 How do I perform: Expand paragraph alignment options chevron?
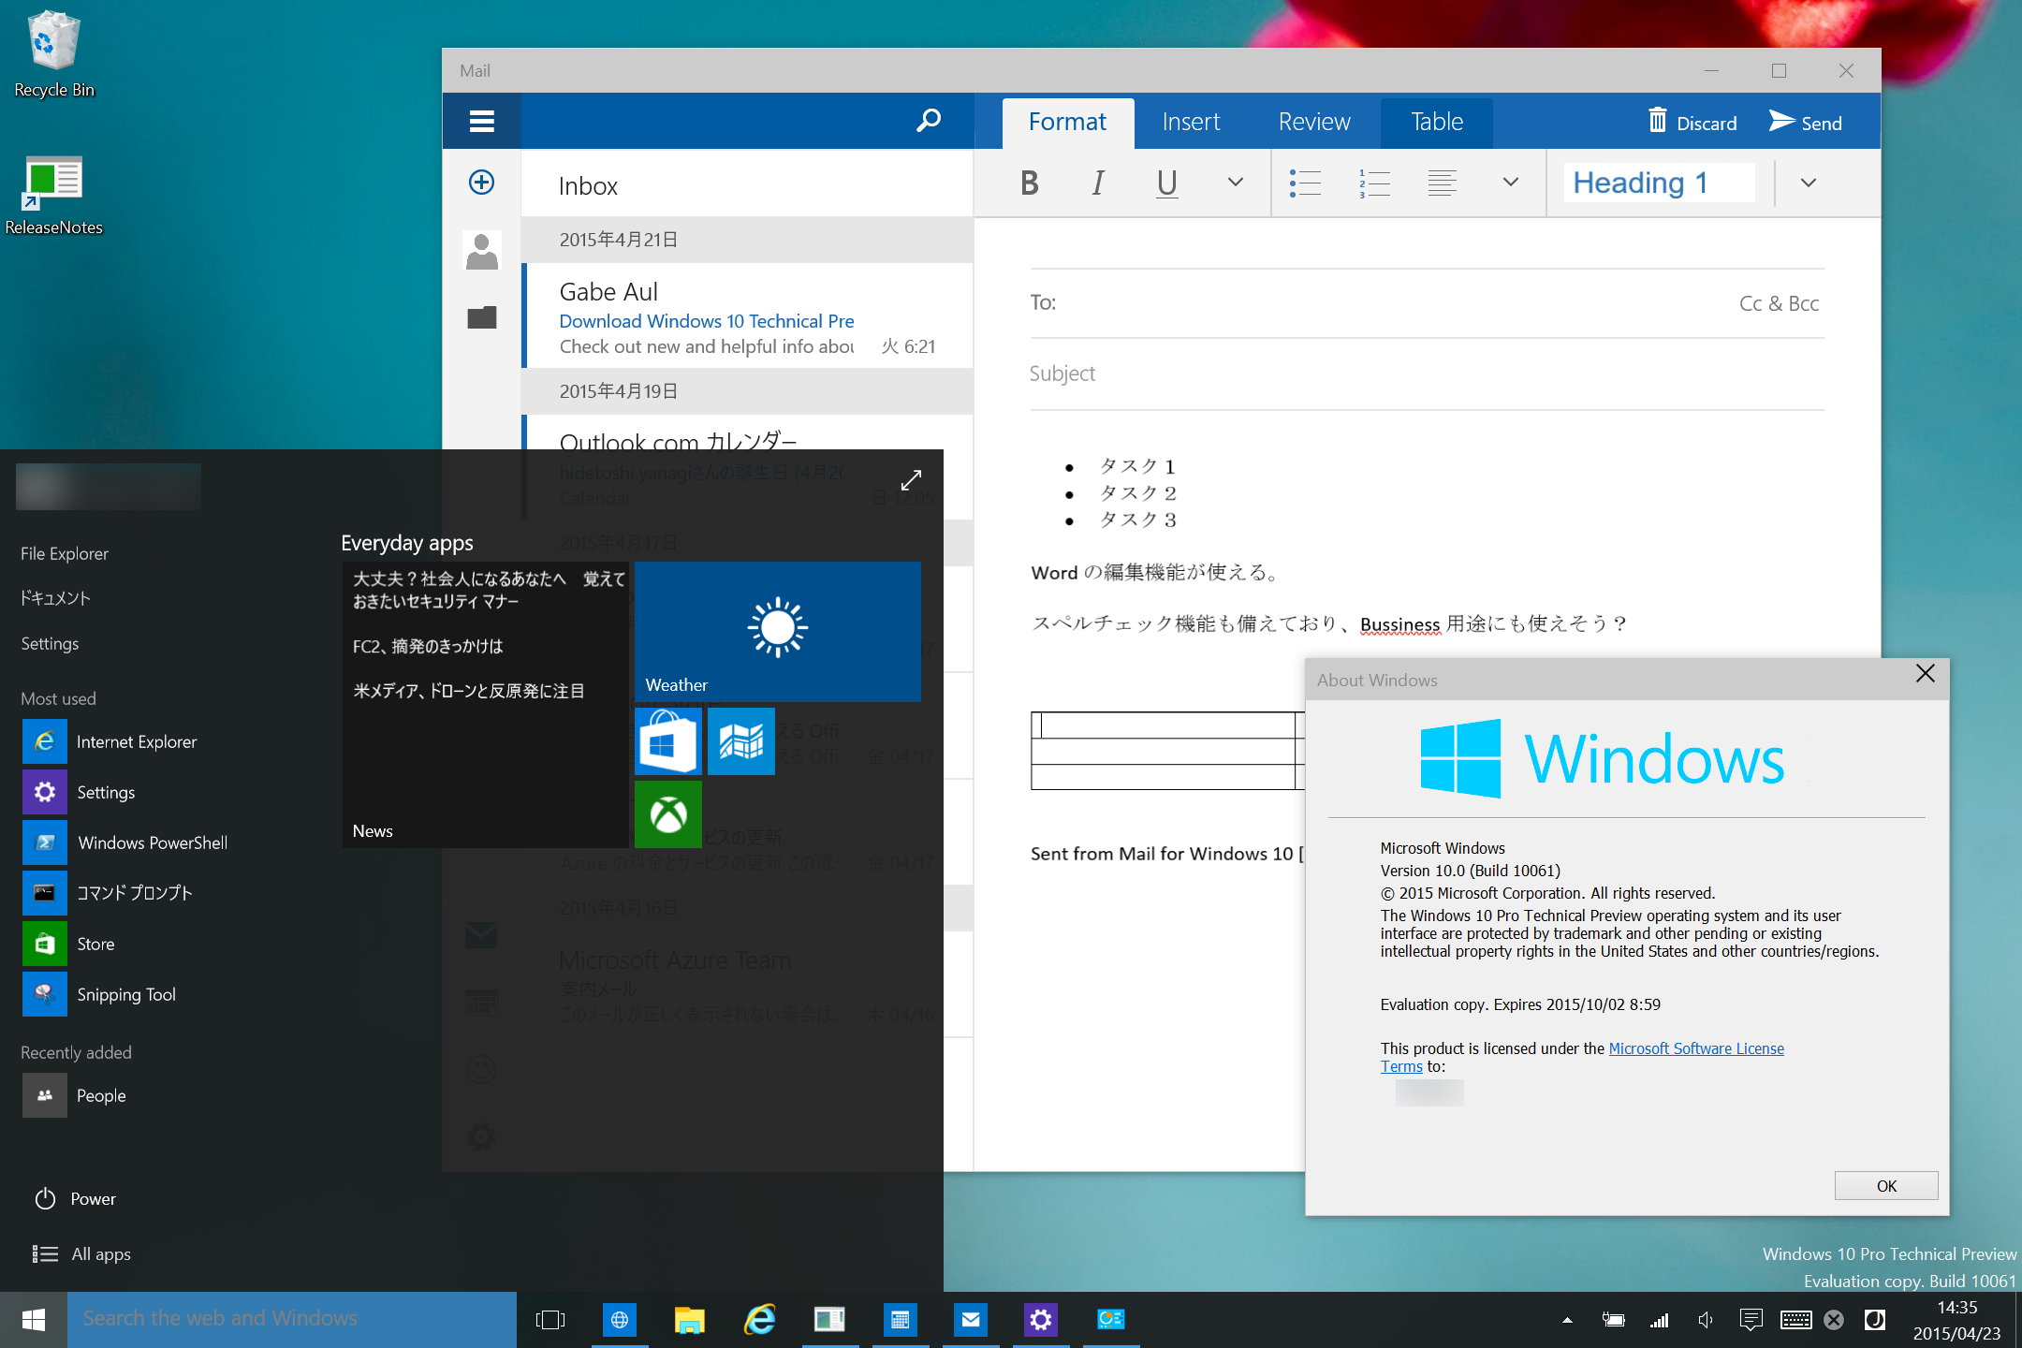click(x=1510, y=183)
